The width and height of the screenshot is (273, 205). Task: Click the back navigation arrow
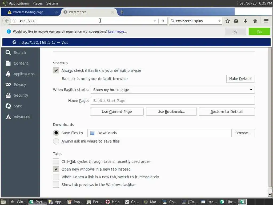click(x=7, y=21)
